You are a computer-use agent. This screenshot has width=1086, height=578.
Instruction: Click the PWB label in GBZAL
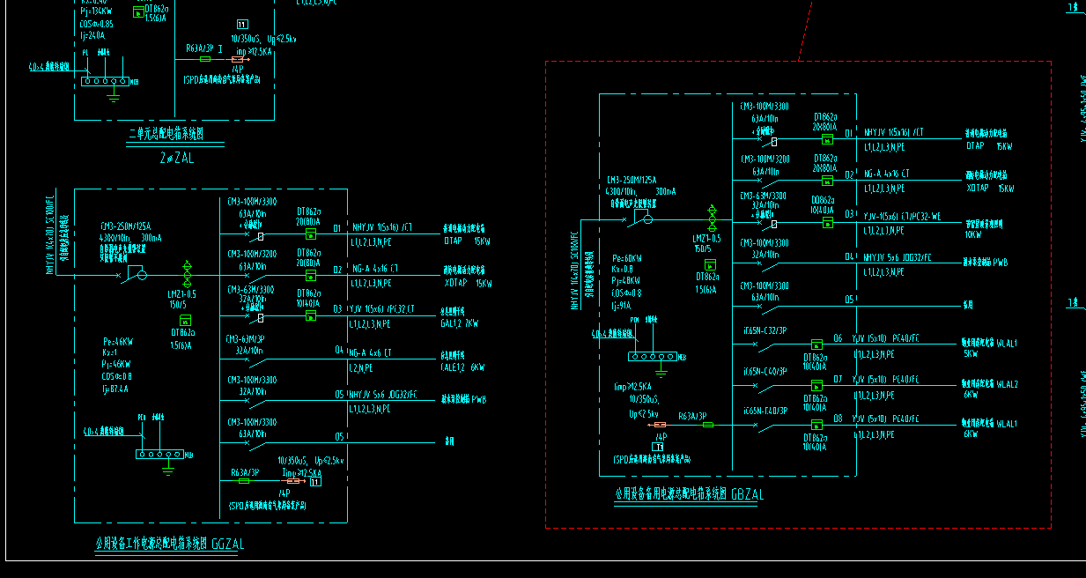[999, 262]
